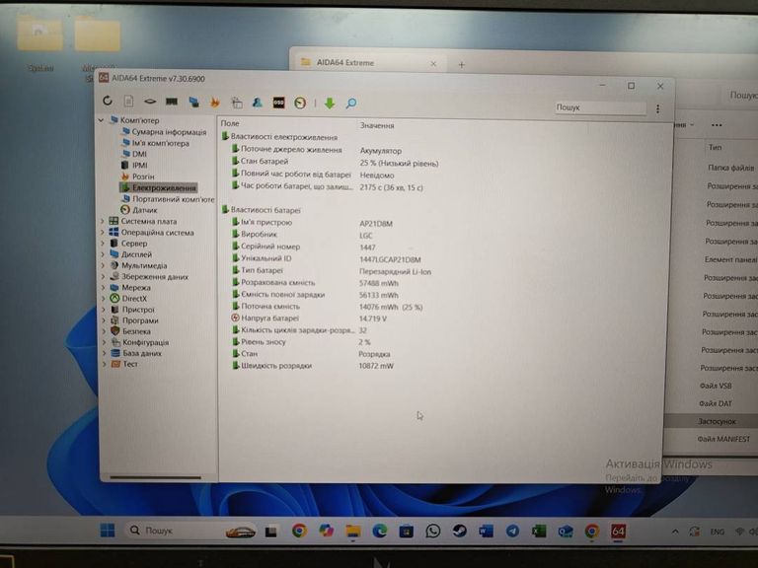Click the Refresh toolbar icon in AIDA64
The height and width of the screenshot is (568, 758).
pyautogui.click(x=108, y=101)
